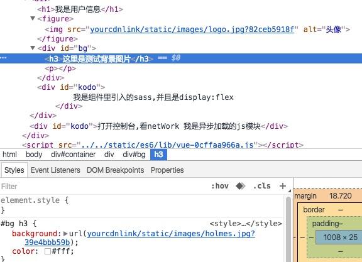Select the script src element row
362x262 pixels.
[x=163, y=145]
